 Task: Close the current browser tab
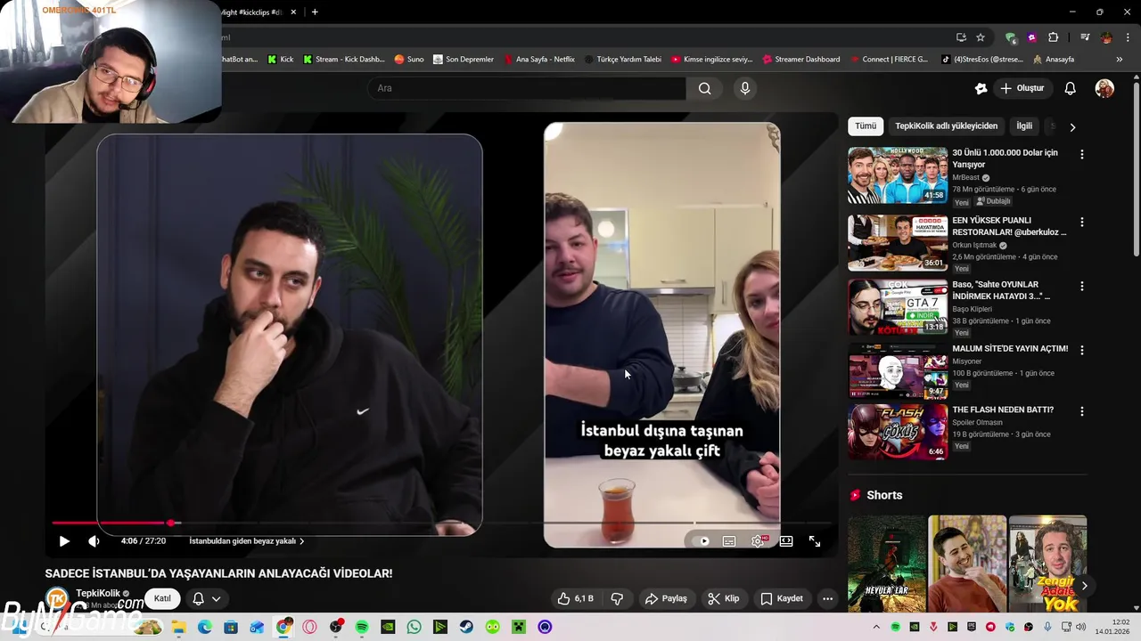pyautogui.click(x=293, y=12)
